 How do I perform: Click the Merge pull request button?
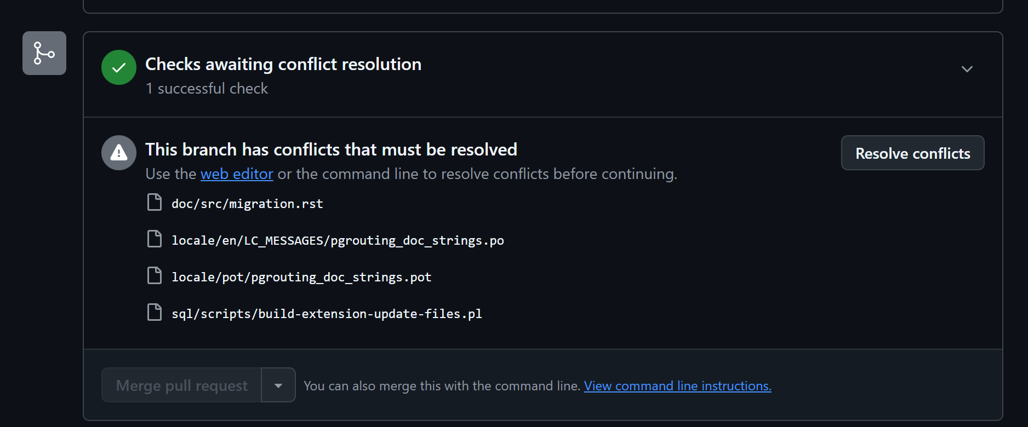182,385
